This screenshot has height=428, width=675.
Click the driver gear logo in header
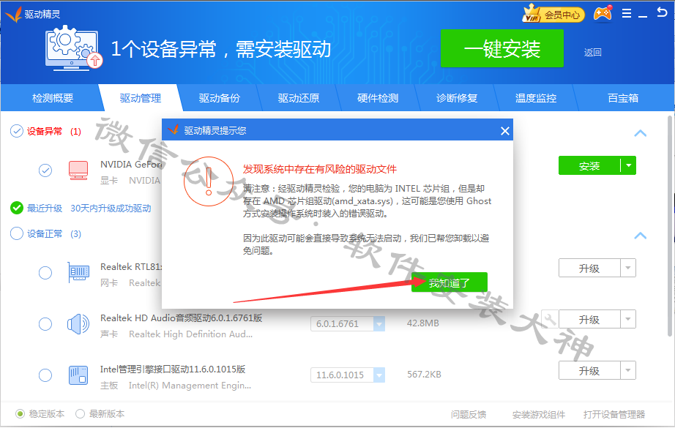tap(73, 48)
